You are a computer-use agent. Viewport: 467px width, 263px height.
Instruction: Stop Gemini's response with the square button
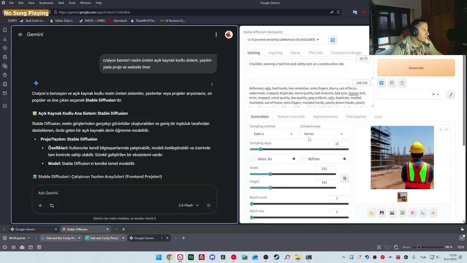pyautogui.click(x=209, y=205)
